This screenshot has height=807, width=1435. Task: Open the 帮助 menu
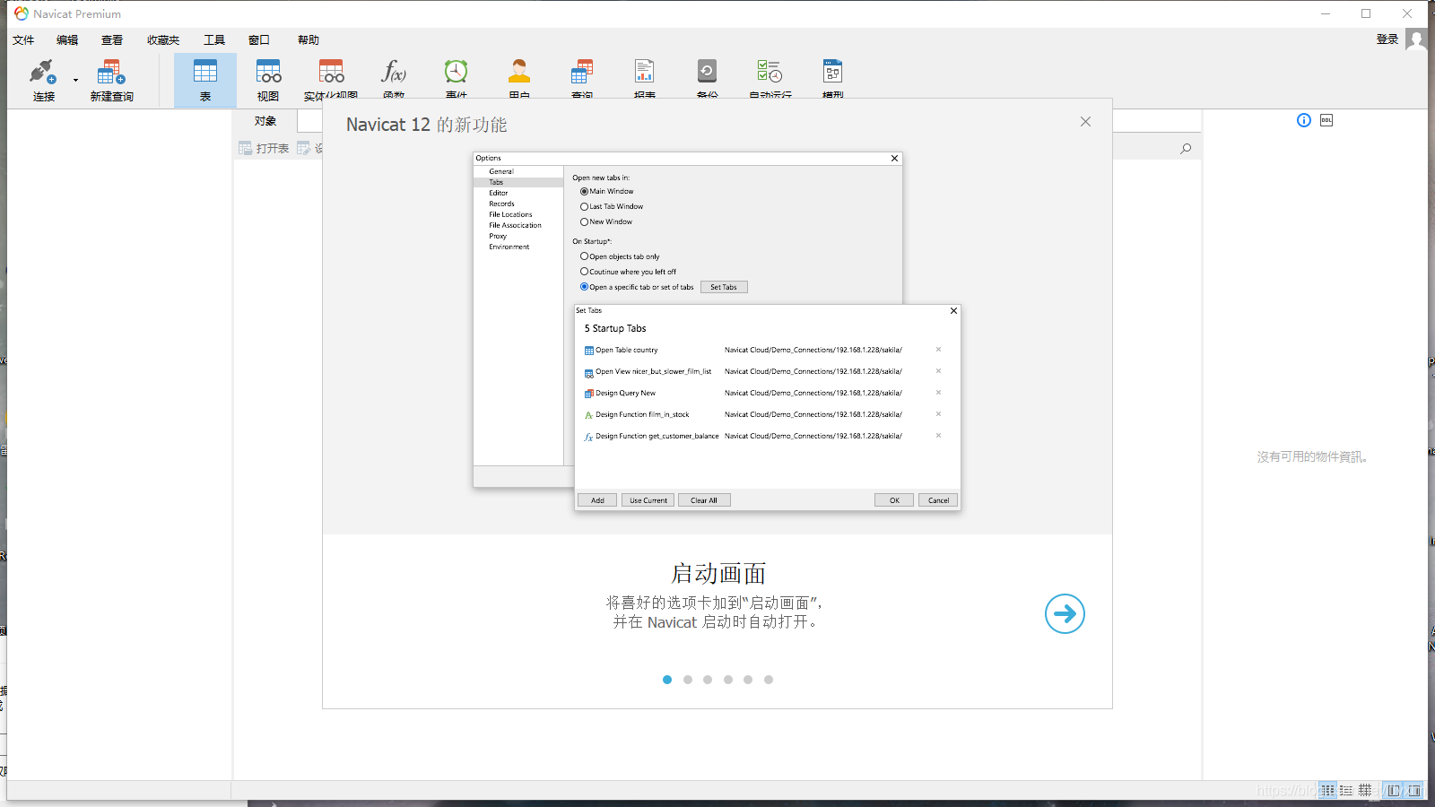coord(309,39)
